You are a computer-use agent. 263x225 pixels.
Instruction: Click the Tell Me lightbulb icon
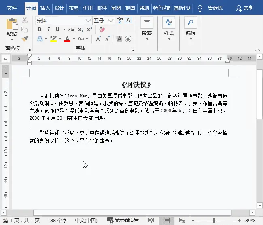pos(200,8)
